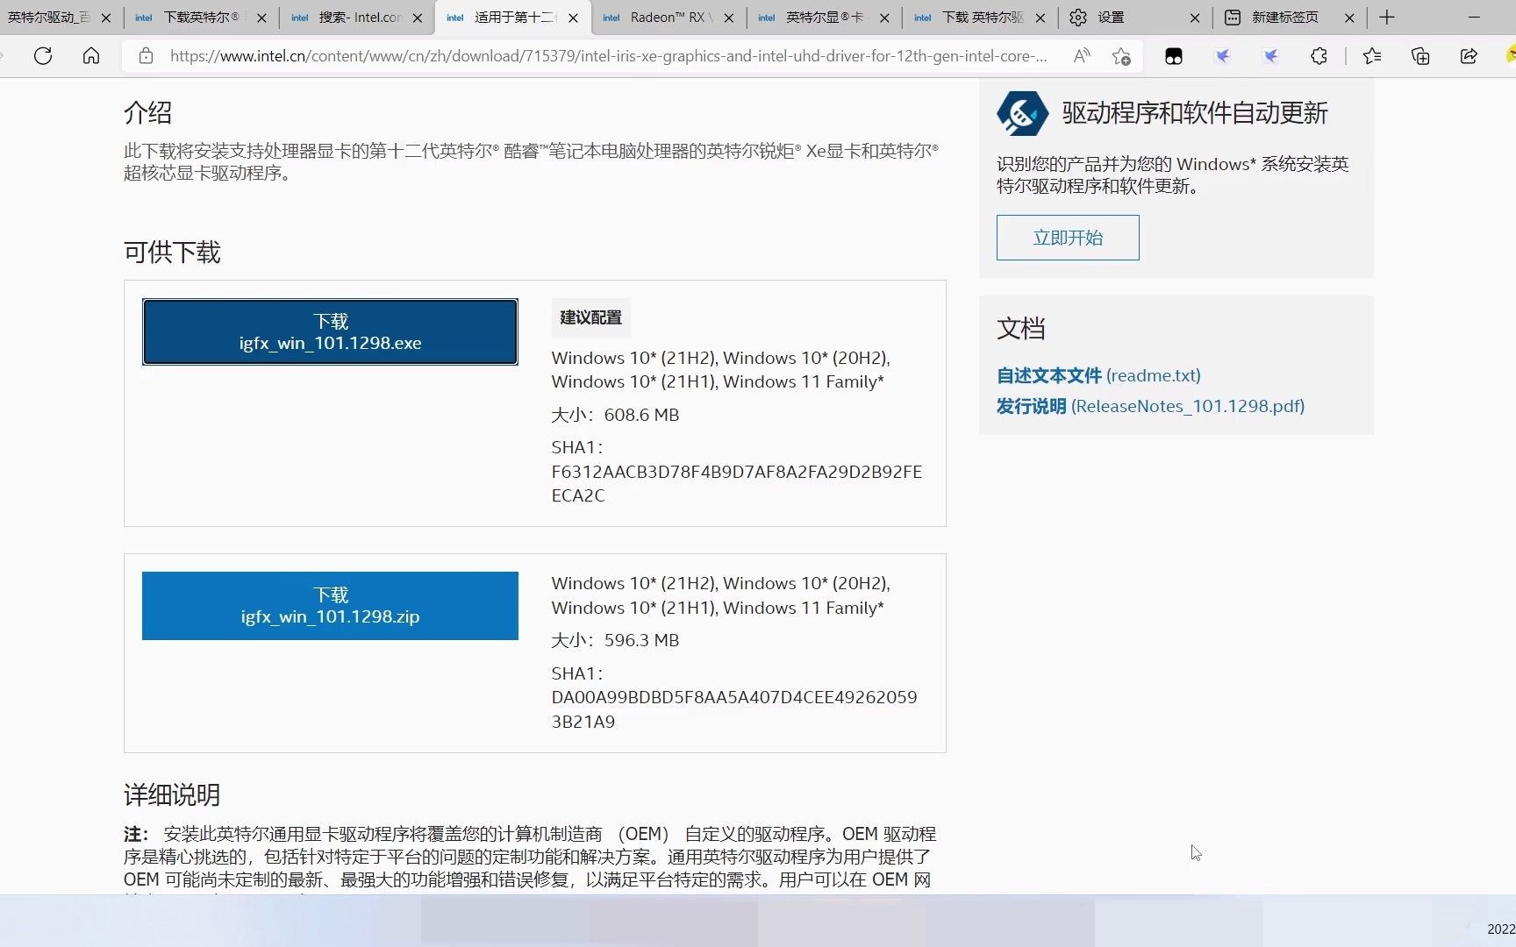This screenshot has width=1516, height=947.
Task: Open the Favorites list icon
Action: pyautogui.click(x=1372, y=56)
